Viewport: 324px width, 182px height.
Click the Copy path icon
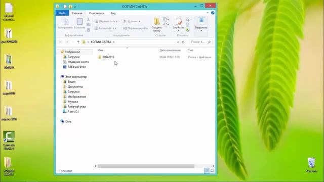89,25
